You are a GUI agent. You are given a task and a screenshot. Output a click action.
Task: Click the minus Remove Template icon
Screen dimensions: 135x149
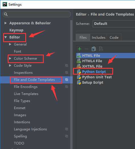point(87,49)
